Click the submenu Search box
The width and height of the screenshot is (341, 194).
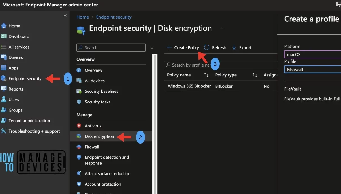tap(111, 48)
